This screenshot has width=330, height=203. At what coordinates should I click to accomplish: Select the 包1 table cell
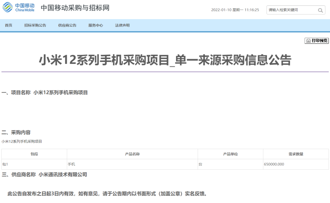coord(34,164)
